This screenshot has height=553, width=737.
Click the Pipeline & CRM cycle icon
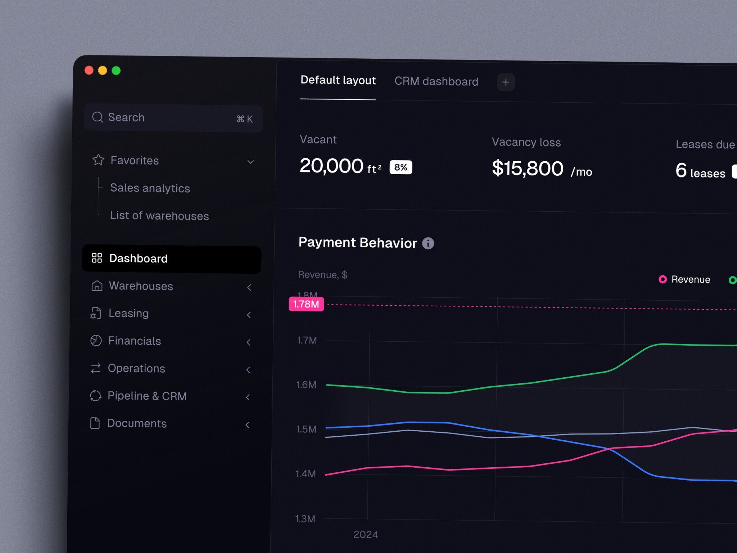pyautogui.click(x=95, y=395)
